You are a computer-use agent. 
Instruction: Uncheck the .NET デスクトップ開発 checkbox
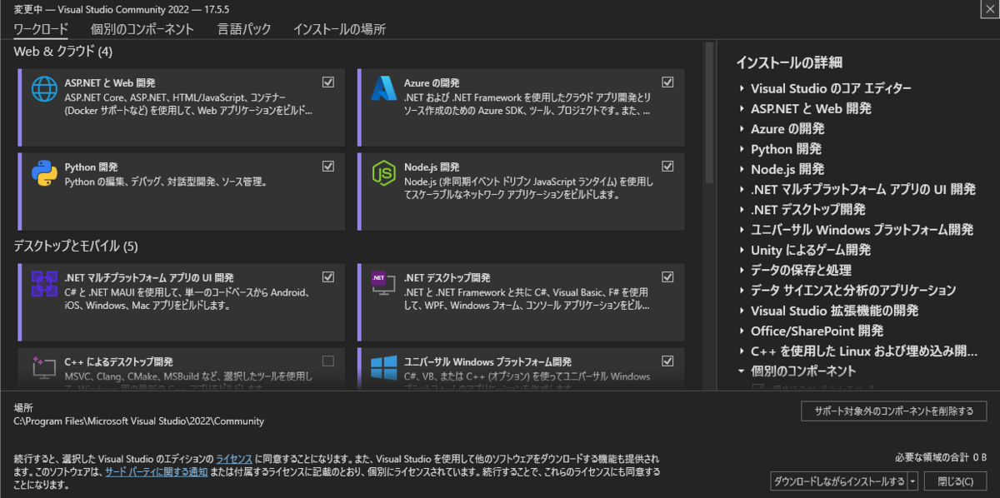tap(667, 277)
